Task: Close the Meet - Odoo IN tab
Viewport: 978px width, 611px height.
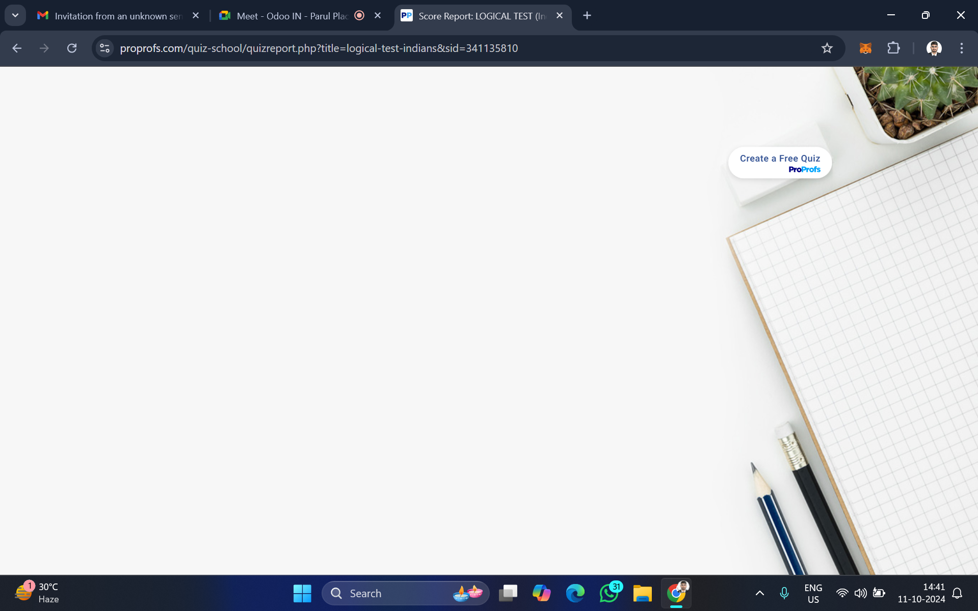Action: (x=378, y=16)
